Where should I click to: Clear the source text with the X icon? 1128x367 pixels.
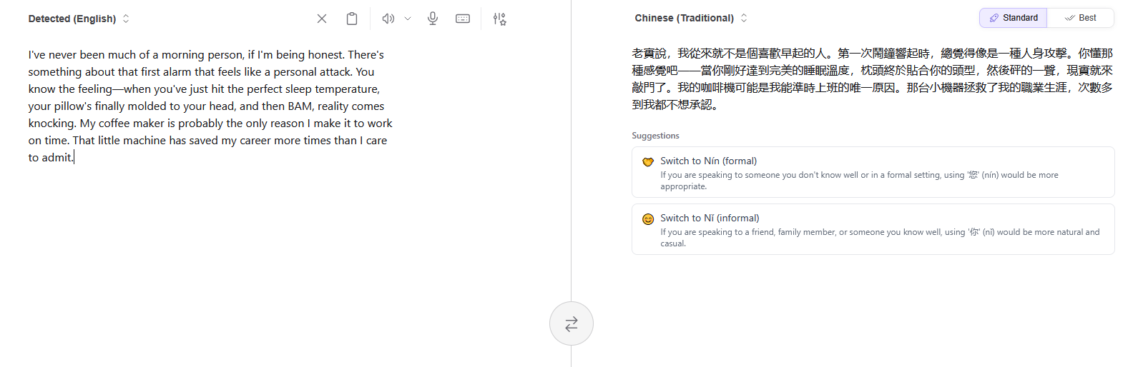point(322,19)
